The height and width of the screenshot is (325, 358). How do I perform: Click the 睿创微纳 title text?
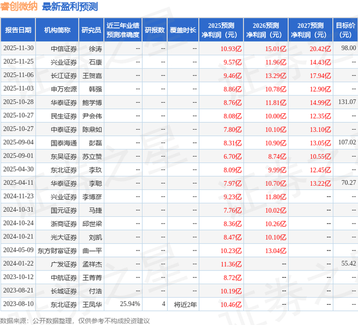19,6
